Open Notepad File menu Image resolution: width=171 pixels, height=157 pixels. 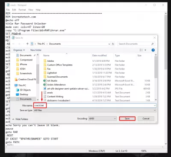[x=8, y=10]
